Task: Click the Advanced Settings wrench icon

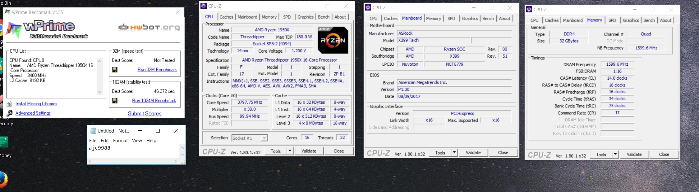Action: coord(9,113)
